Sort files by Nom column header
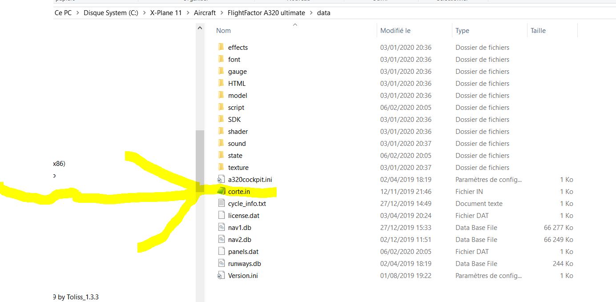 click(x=223, y=31)
